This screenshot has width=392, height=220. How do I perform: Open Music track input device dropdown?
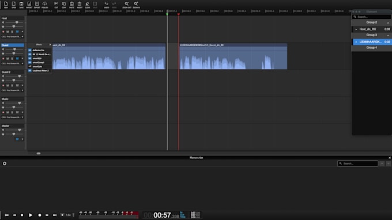(x=13, y=117)
